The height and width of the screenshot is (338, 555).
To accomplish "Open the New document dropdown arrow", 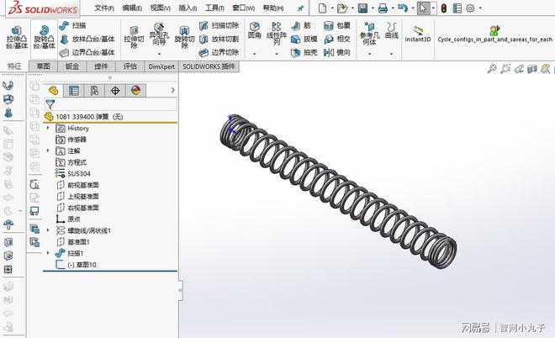I will tap(332, 8).
